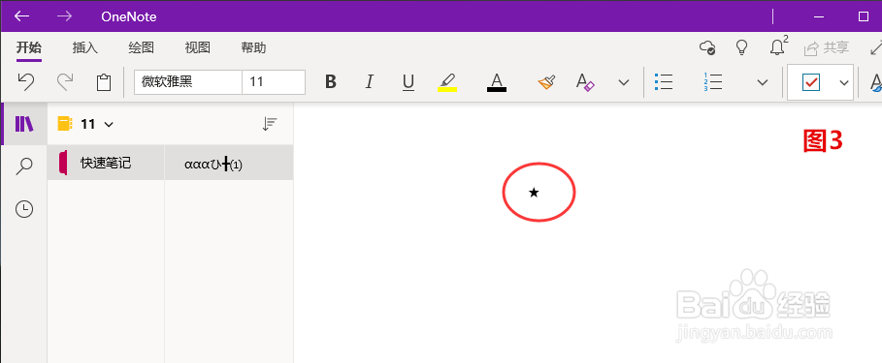Screen dimensions: 882x363
Task: Expand more font formatting options
Action: click(623, 82)
